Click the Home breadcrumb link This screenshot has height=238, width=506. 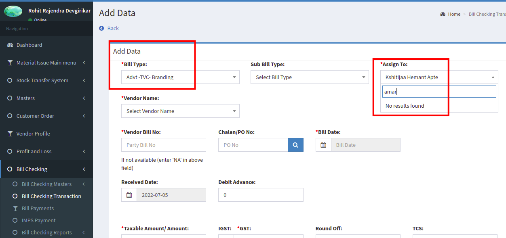pos(454,14)
